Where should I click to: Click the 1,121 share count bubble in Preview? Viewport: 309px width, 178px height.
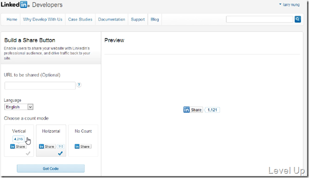coord(212,110)
